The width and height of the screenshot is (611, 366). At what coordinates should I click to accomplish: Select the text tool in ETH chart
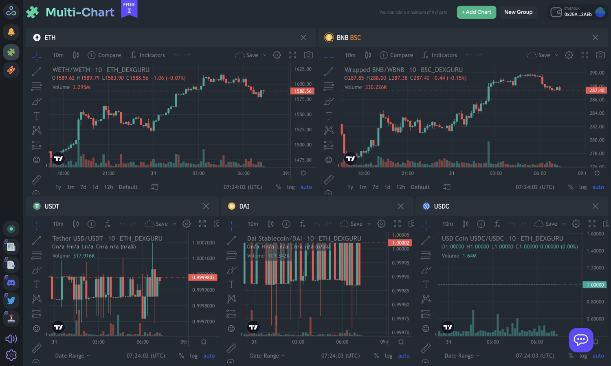point(37,116)
